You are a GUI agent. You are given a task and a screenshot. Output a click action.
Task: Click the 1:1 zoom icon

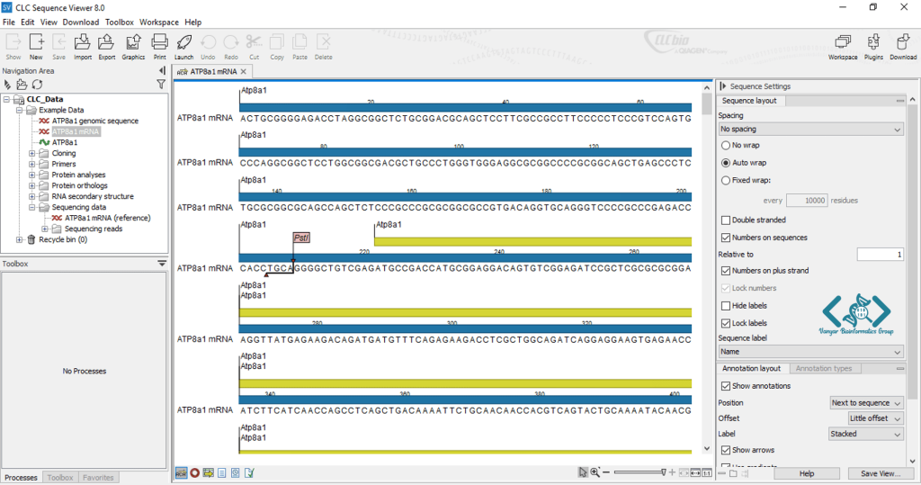click(707, 472)
